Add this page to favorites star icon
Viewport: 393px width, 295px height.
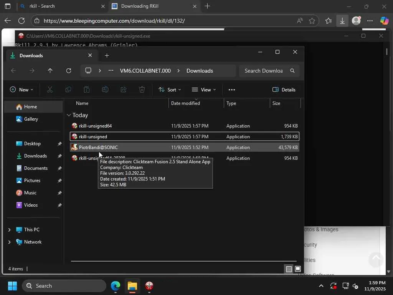click(312, 21)
